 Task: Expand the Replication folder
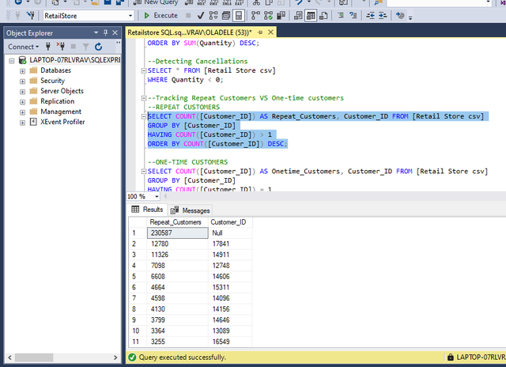click(22, 102)
